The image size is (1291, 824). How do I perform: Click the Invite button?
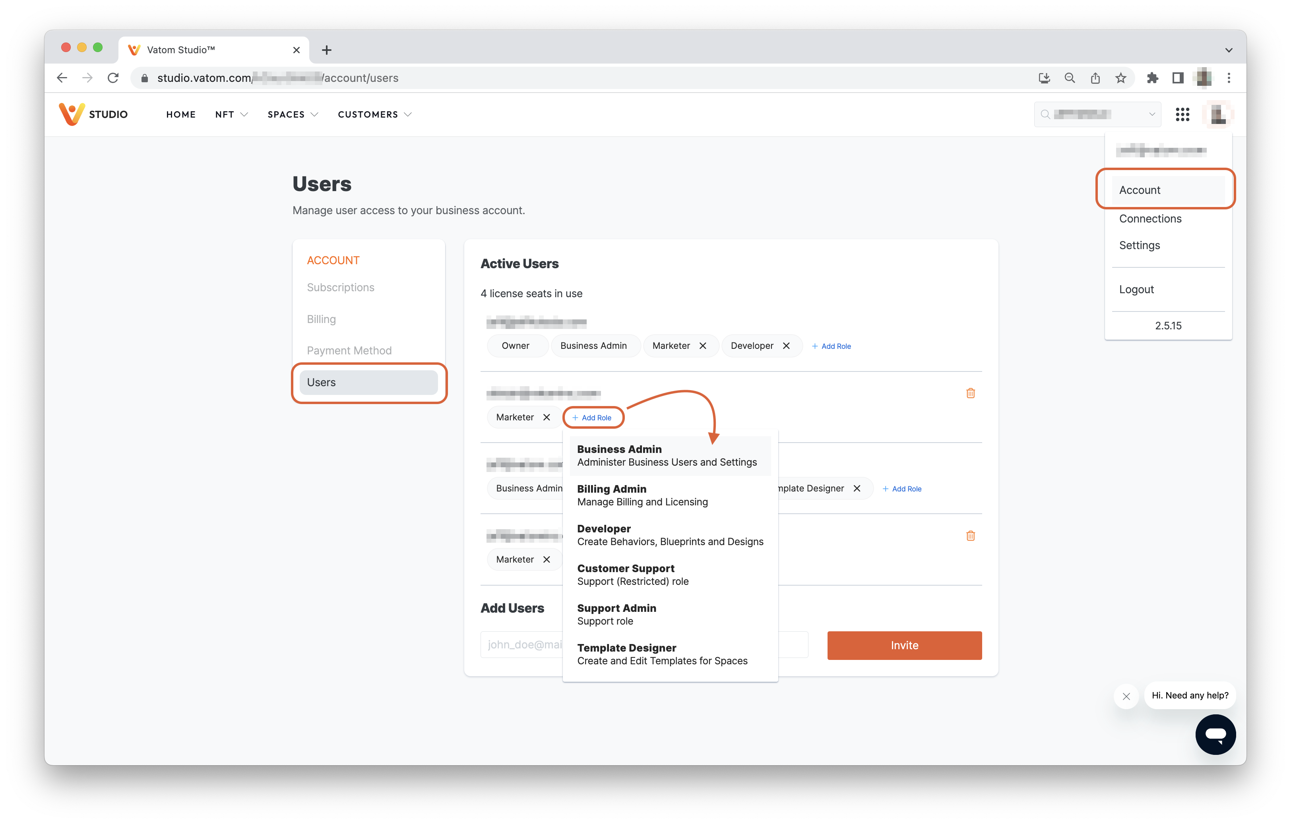coord(904,646)
